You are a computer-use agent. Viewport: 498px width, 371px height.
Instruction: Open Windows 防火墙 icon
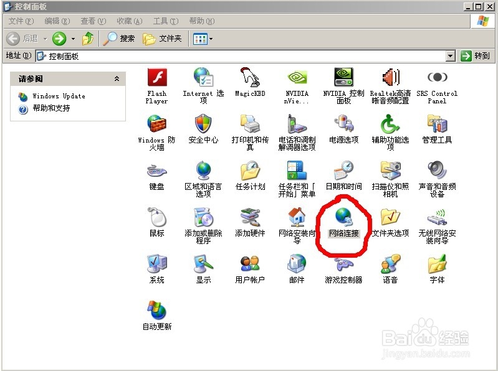pos(157,124)
